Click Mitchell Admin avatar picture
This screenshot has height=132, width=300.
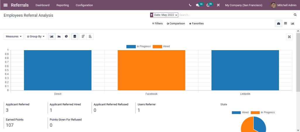(273, 5)
